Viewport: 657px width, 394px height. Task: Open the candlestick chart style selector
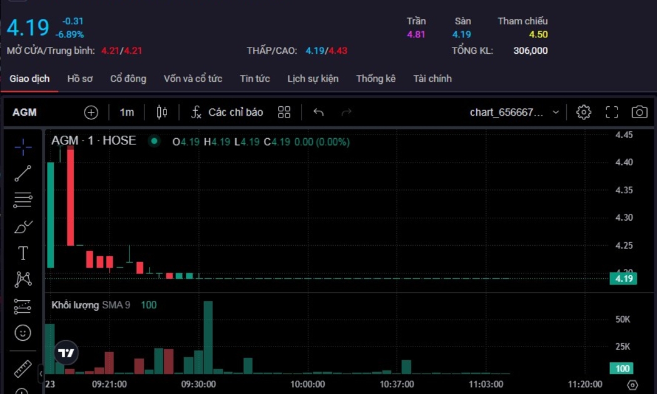[x=162, y=112]
